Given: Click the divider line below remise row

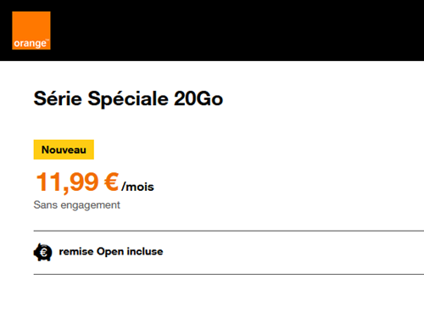Looking at the screenshot, I should 229,274.
